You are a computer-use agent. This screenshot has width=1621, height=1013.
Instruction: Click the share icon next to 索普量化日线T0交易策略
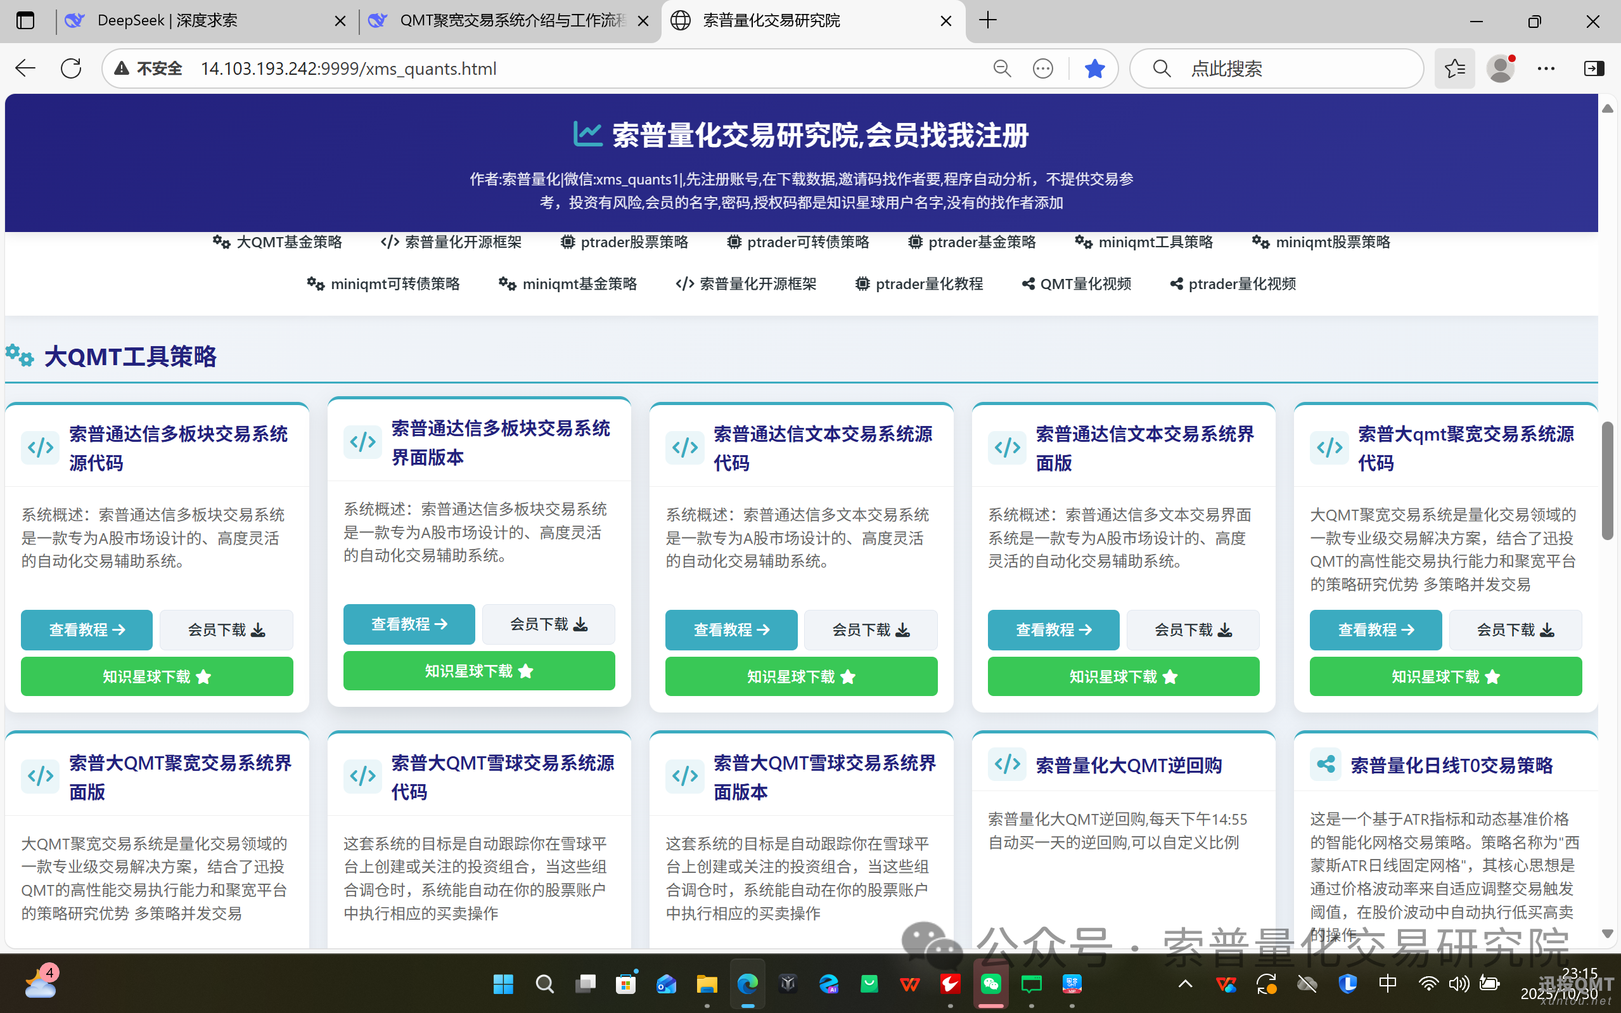(x=1326, y=764)
